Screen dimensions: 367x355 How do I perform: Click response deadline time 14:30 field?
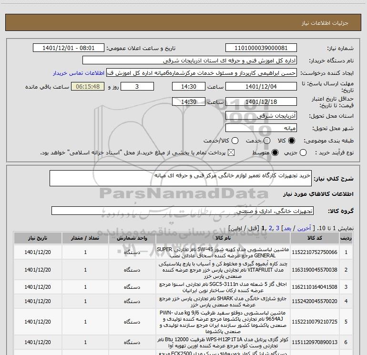click(x=189, y=86)
